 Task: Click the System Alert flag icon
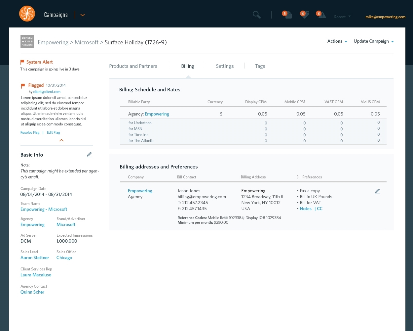22,62
